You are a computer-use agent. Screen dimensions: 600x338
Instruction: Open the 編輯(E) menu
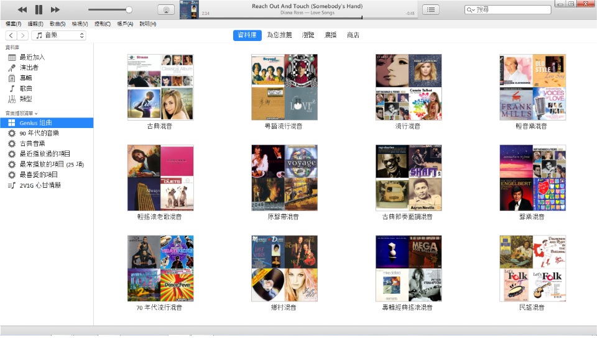coord(35,24)
